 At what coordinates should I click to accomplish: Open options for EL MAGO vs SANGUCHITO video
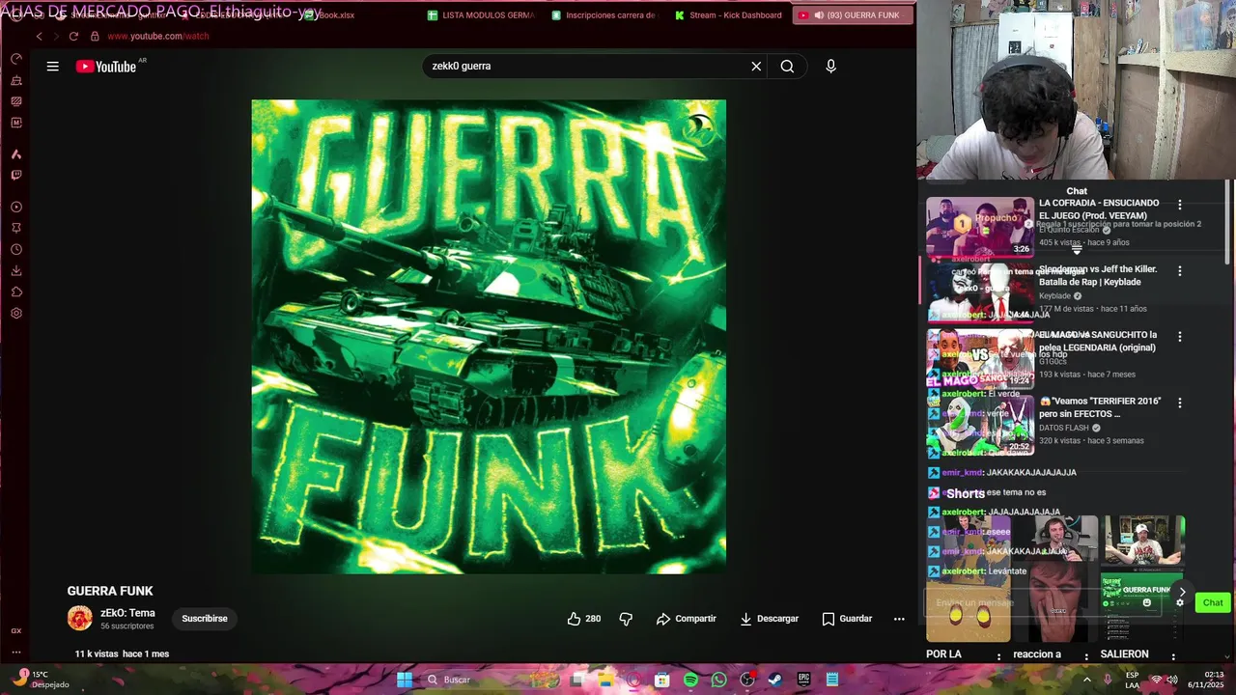click(1179, 337)
